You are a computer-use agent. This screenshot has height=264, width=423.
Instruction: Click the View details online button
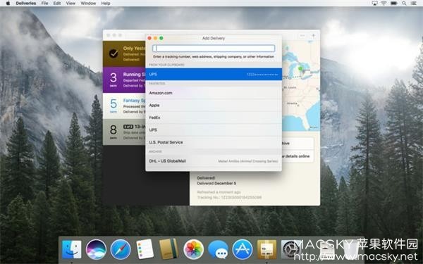point(298,156)
